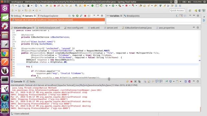Open the Open Console dropdown arrow
The width and height of the screenshot is (207, 116).
coord(180,82)
